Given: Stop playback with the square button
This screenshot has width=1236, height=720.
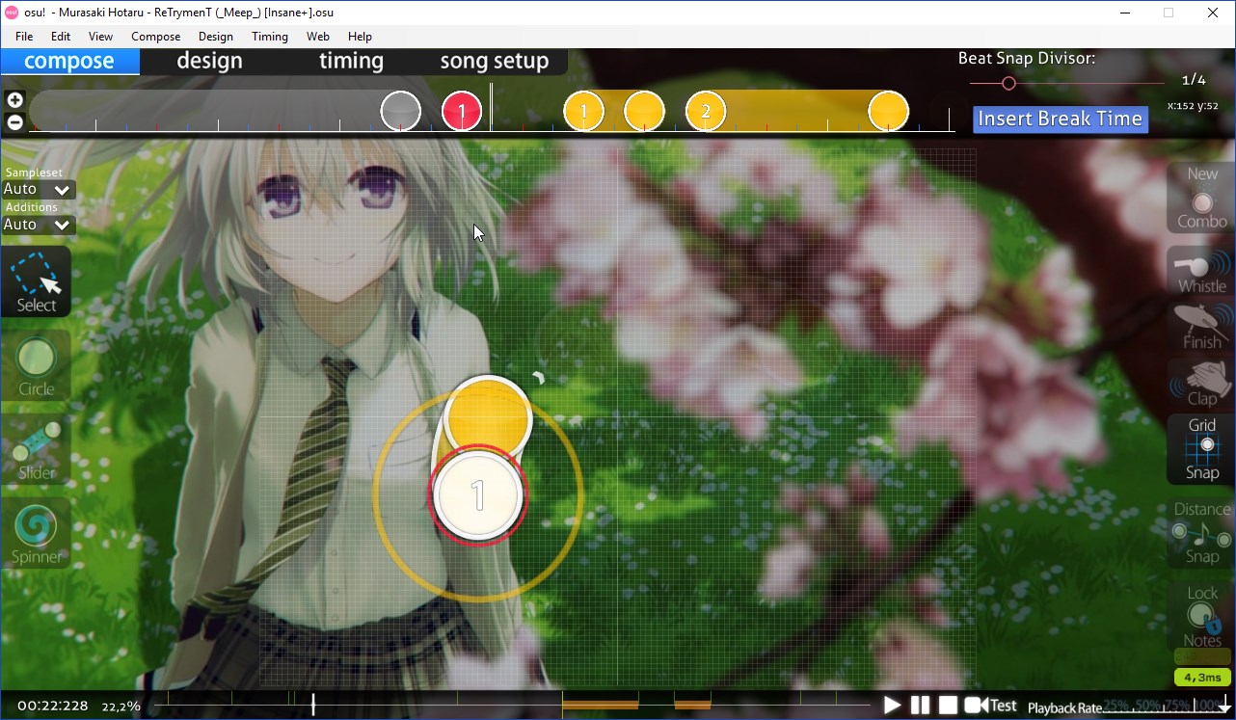Looking at the screenshot, I should [948, 706].
